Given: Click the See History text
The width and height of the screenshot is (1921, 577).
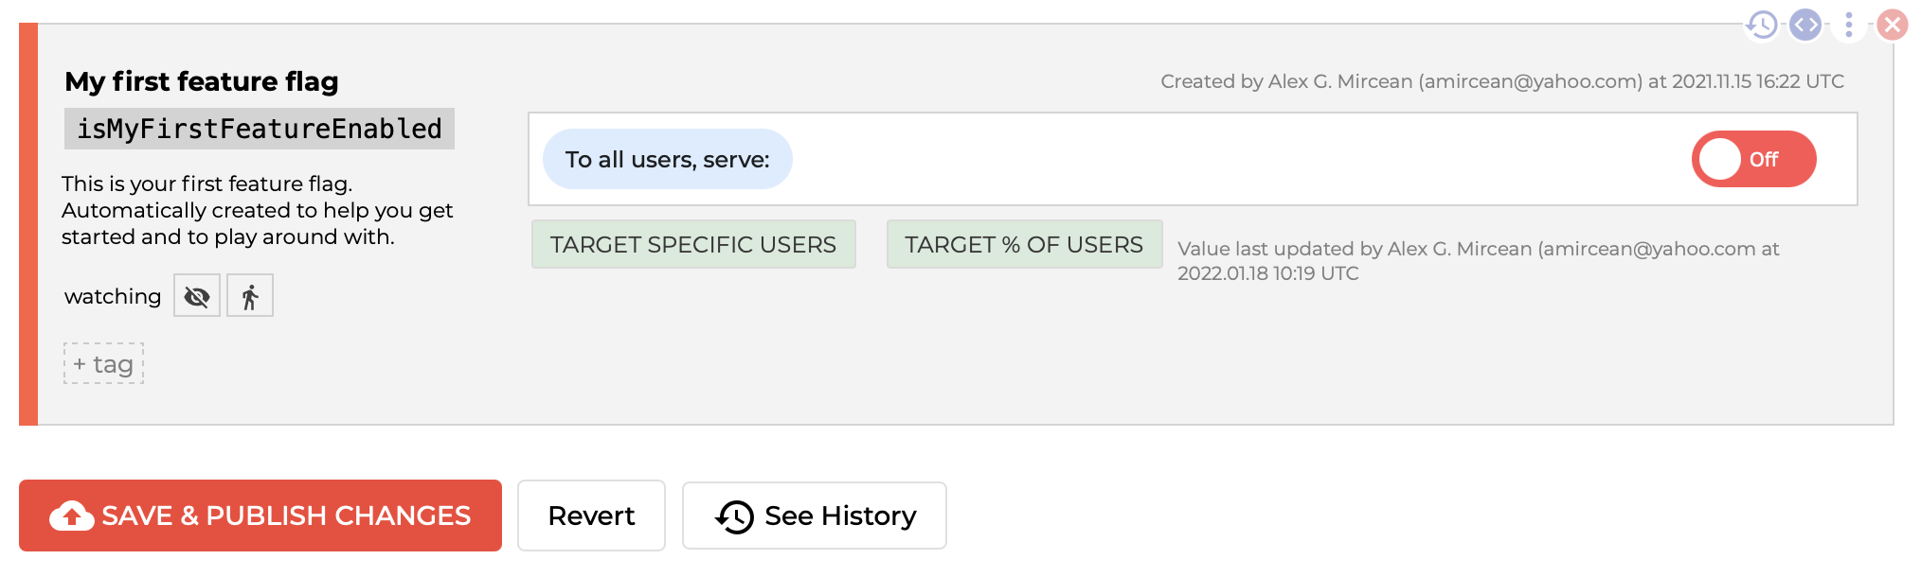Looking at the screenshot, I should [840, 516].
